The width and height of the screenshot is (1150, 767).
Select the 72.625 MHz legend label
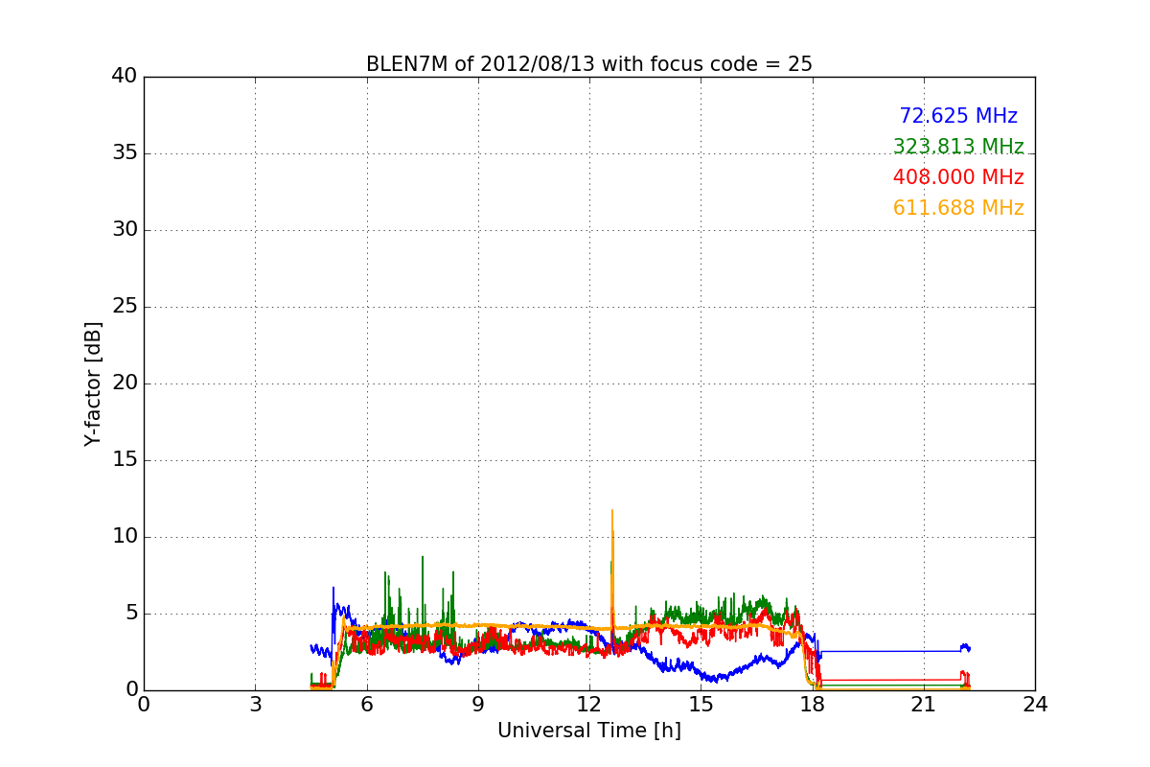click(958, 116)
